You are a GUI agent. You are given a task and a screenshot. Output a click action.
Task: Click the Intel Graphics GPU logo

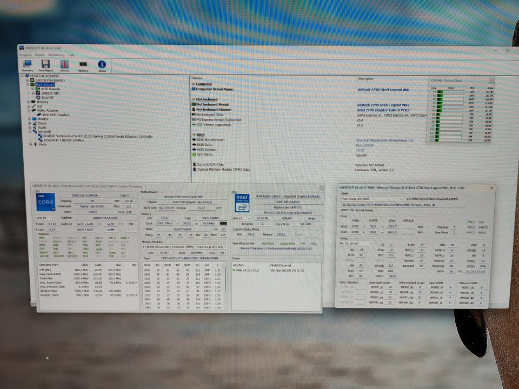tap(242, 203)
